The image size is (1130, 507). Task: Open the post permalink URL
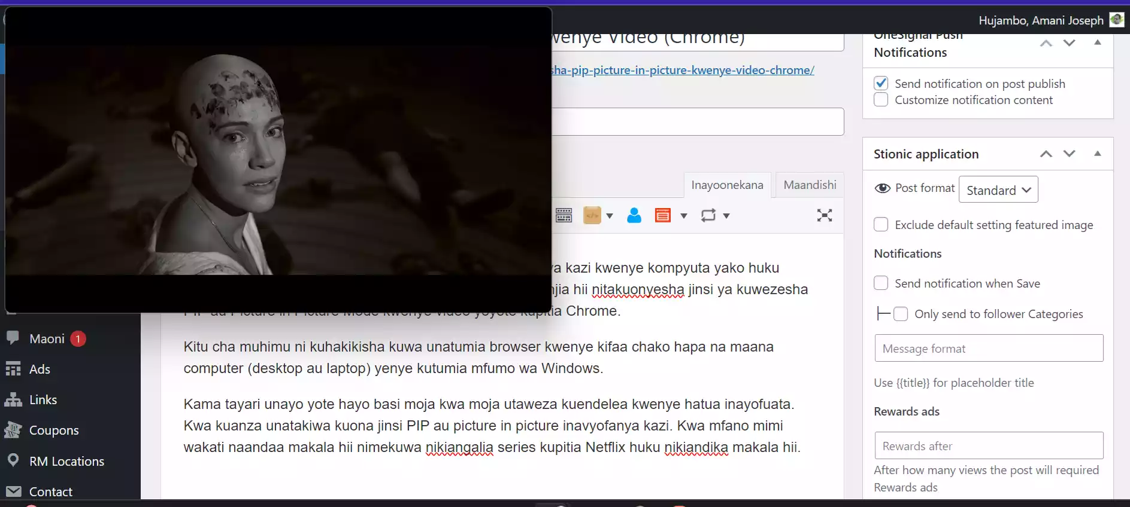[683, 70]
